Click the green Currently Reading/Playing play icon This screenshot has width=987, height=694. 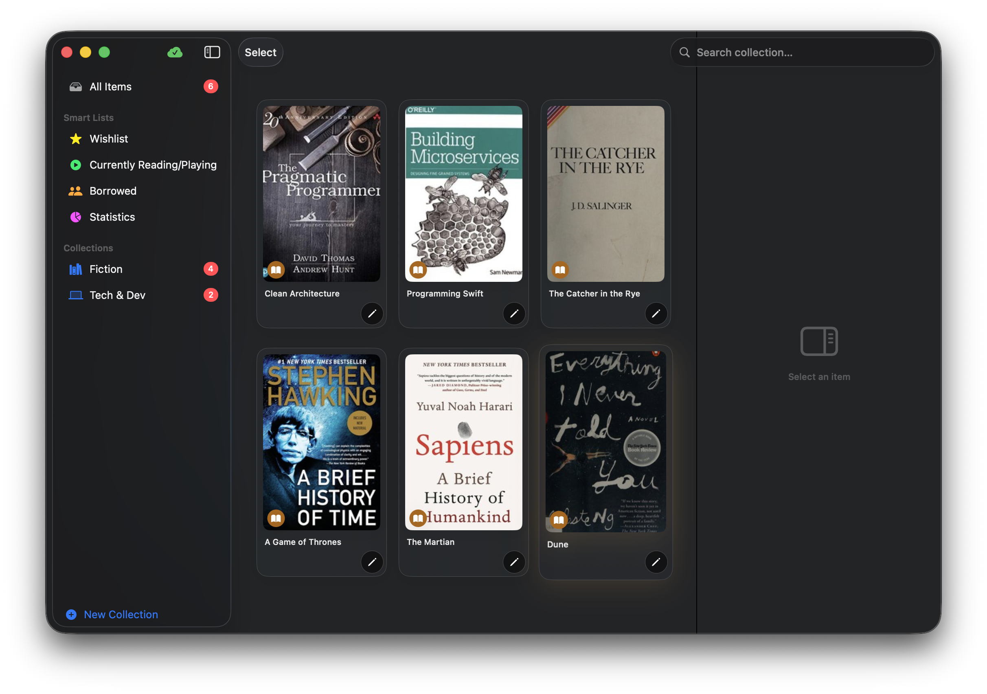pos(76,165)
